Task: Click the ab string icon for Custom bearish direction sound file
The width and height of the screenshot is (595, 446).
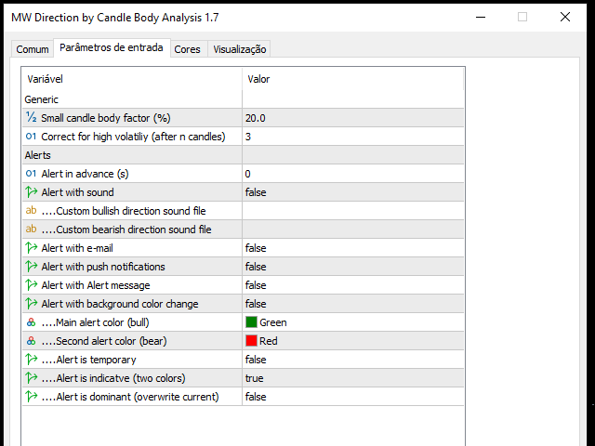Action: (31, 229)
